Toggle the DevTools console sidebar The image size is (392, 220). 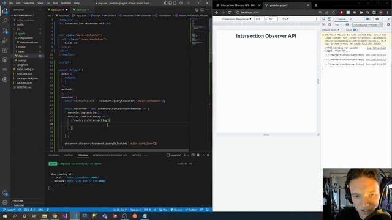point(324,24)
